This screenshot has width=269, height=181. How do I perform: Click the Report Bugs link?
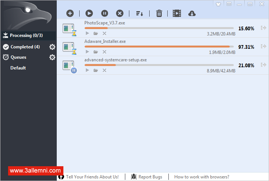click(x=150, y=177)
